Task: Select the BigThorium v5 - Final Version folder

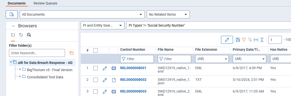Action: pyautogui.click(x=49, y=70)
